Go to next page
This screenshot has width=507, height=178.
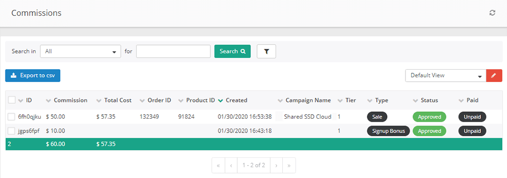[276, 166]
